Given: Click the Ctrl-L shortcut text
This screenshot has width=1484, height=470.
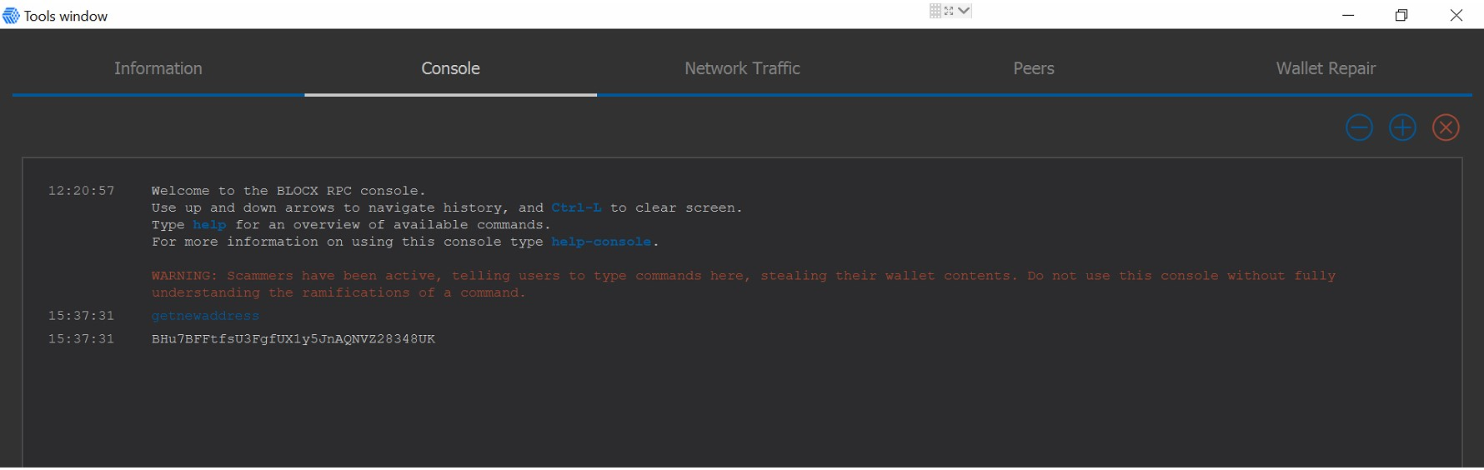Looking at the screenshot, I should [x=576, y=207].
